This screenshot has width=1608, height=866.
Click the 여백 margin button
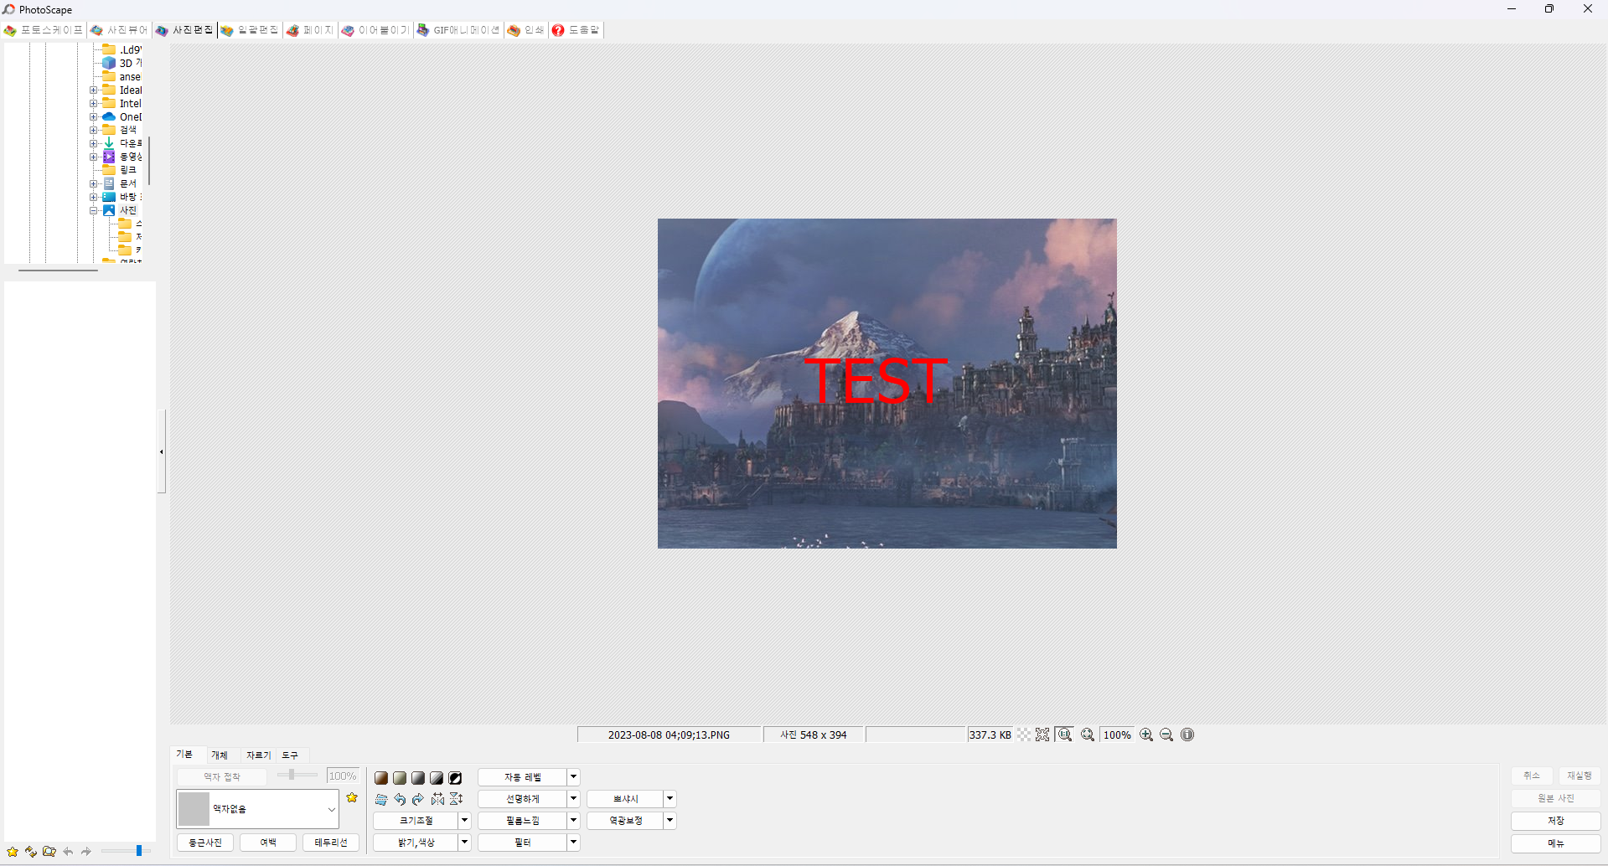click(x=268, y=843)
